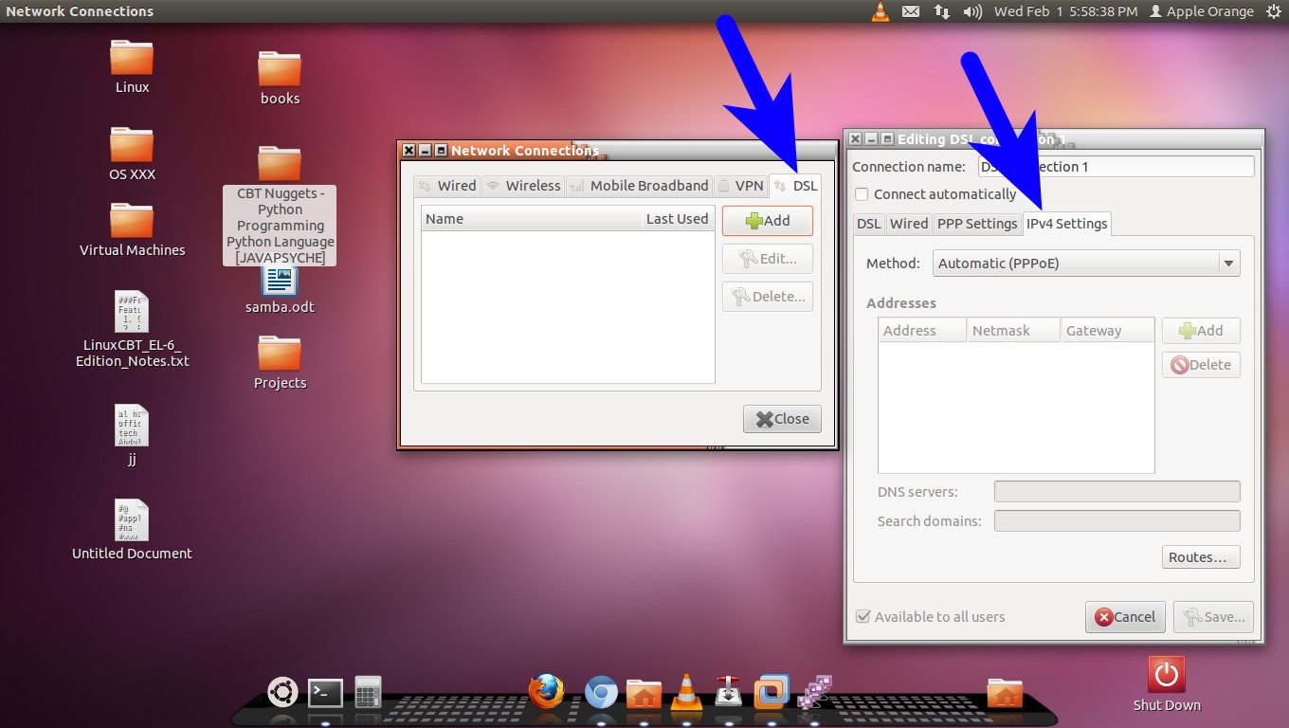This screenshot has width=1289, height=728.
Task: Focus the Connection name field
Action: 1116,167
